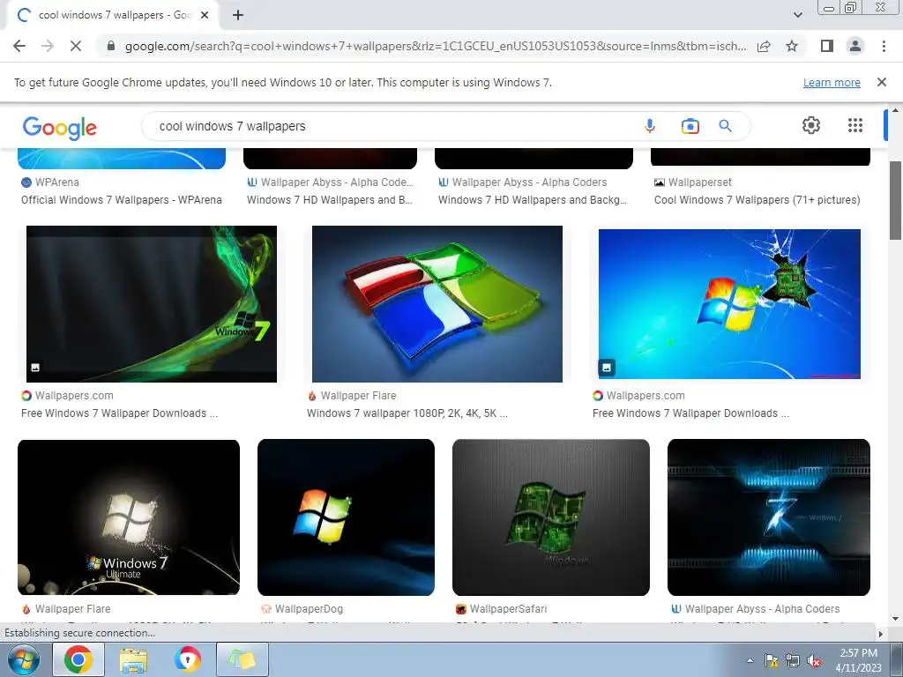
Task: Click the scrollbar down arrow
Action: point(895,618)
